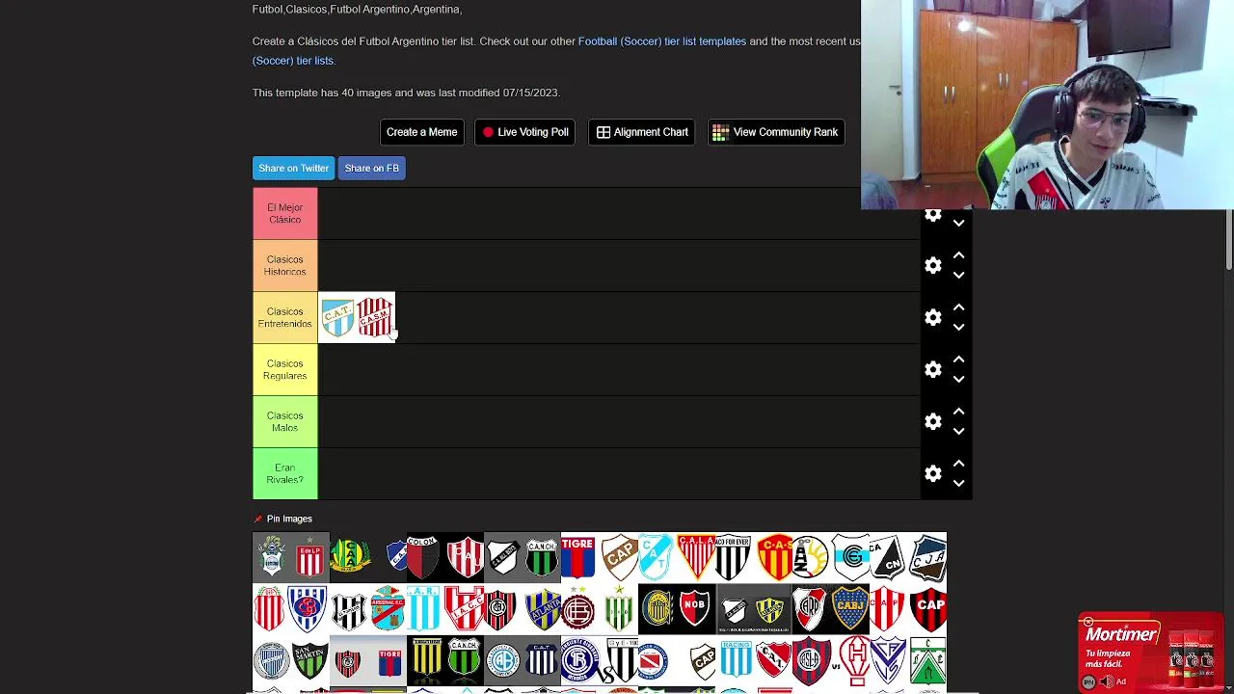Pick the CN vs CJA image
Viewport: 1234px width, 694px height.
coord(908,557)
